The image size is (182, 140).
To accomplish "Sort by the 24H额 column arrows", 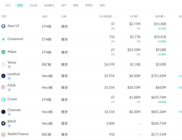I will tap(139, 16).
